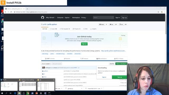169x95 pixels.
Task: Click the browser forward arrow
Action: click(8, 12)
